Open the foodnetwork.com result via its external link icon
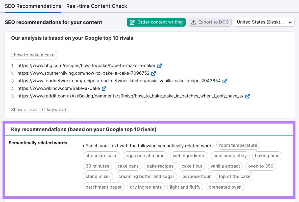 point(225,81)
